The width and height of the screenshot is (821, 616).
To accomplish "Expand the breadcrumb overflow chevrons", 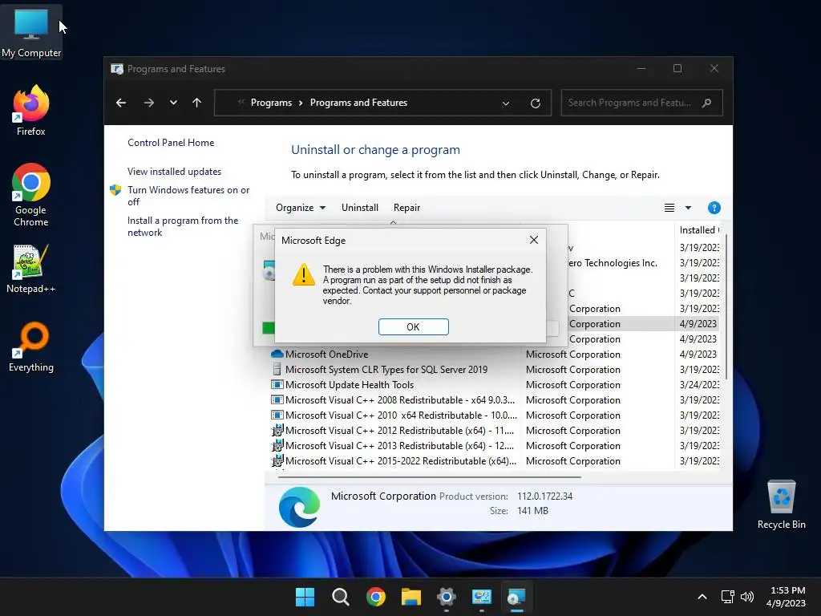I will point(241,102).
